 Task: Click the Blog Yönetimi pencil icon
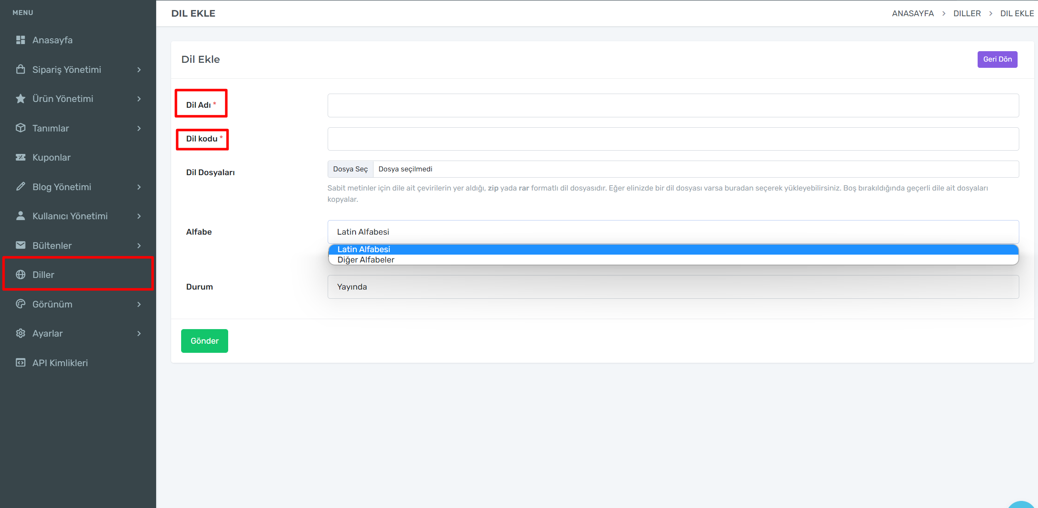click(20, 187)
